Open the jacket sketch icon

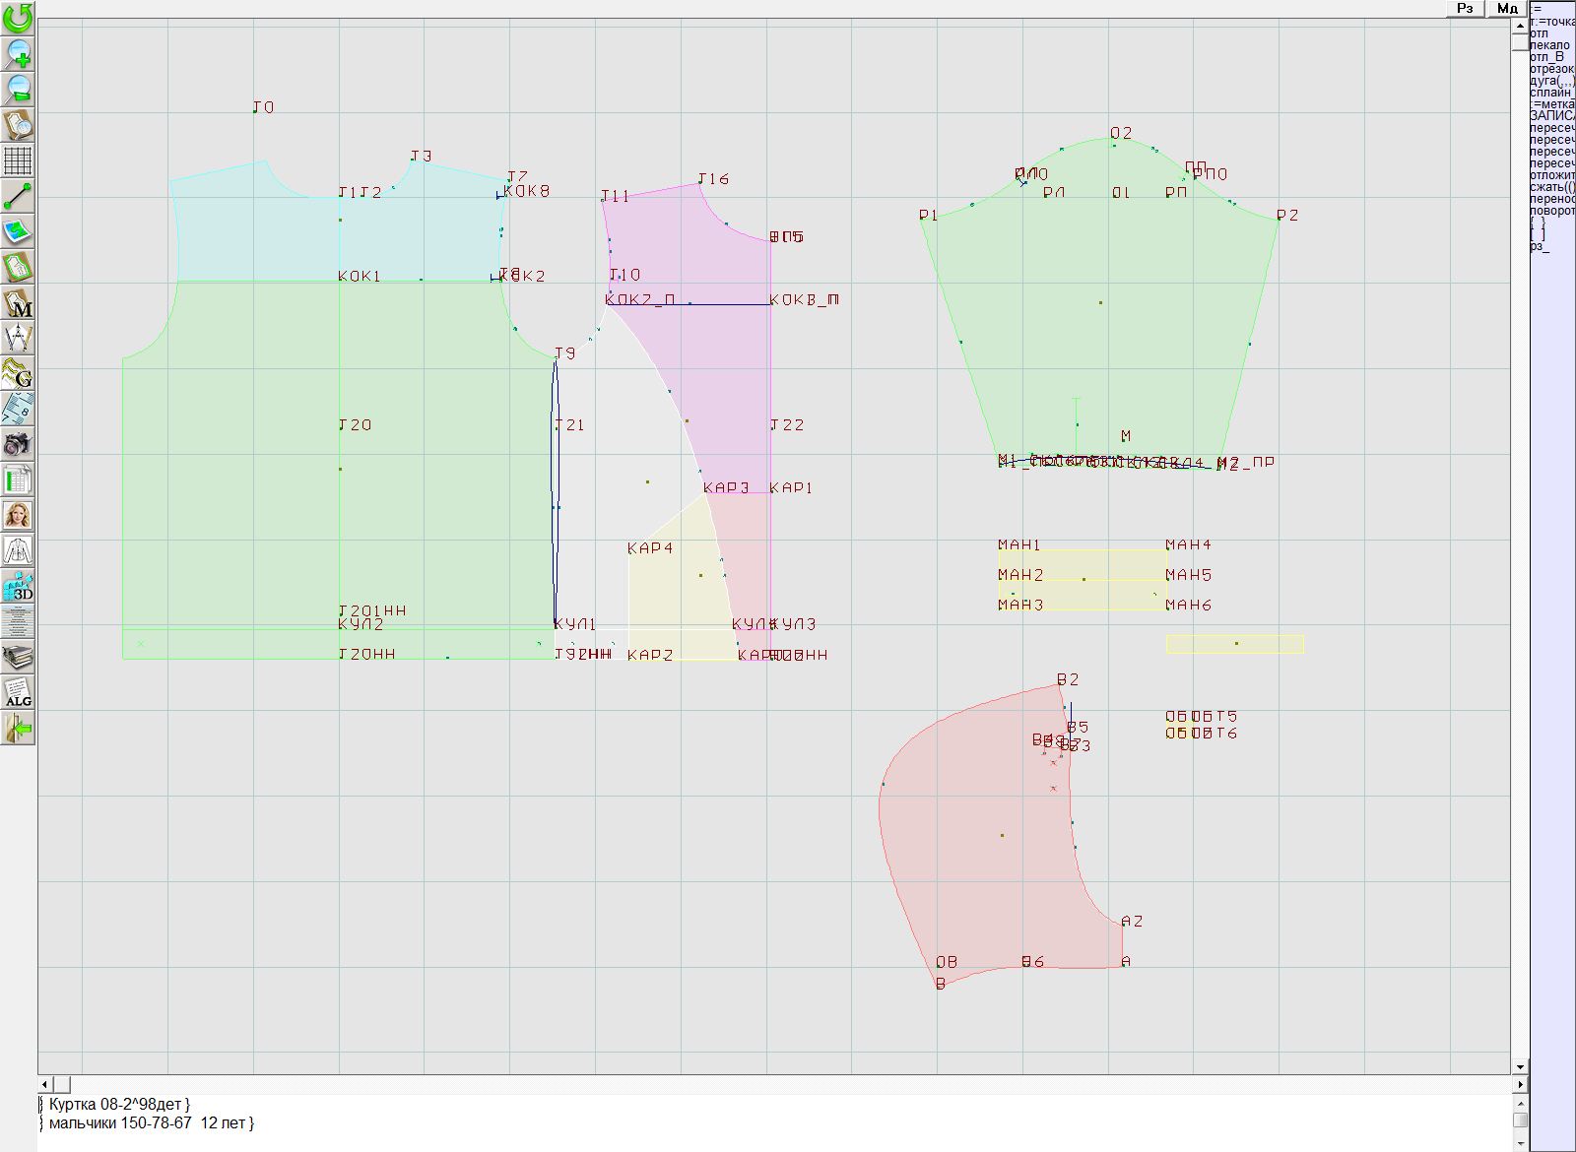coord(18,550)
